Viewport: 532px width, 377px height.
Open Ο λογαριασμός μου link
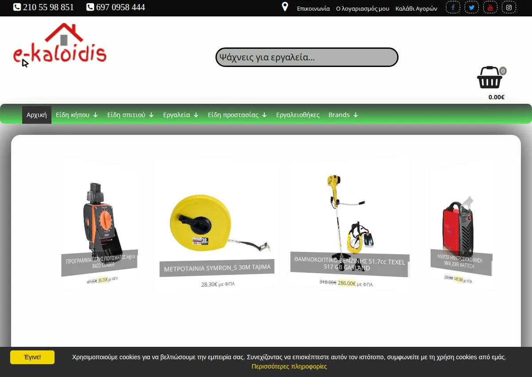click(x=363, y=8)
